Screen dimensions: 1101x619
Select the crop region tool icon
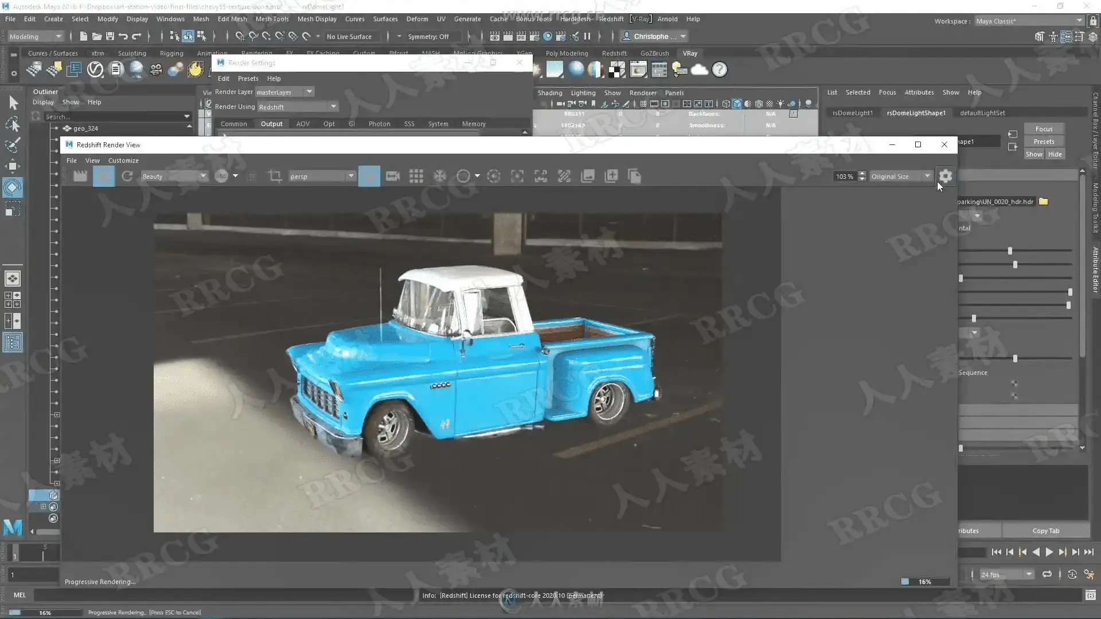(x=275, y=177)
